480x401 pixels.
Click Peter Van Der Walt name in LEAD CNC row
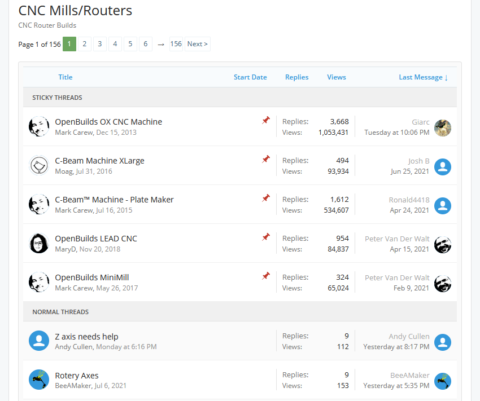pyautogui.click(x=397, y=239)
